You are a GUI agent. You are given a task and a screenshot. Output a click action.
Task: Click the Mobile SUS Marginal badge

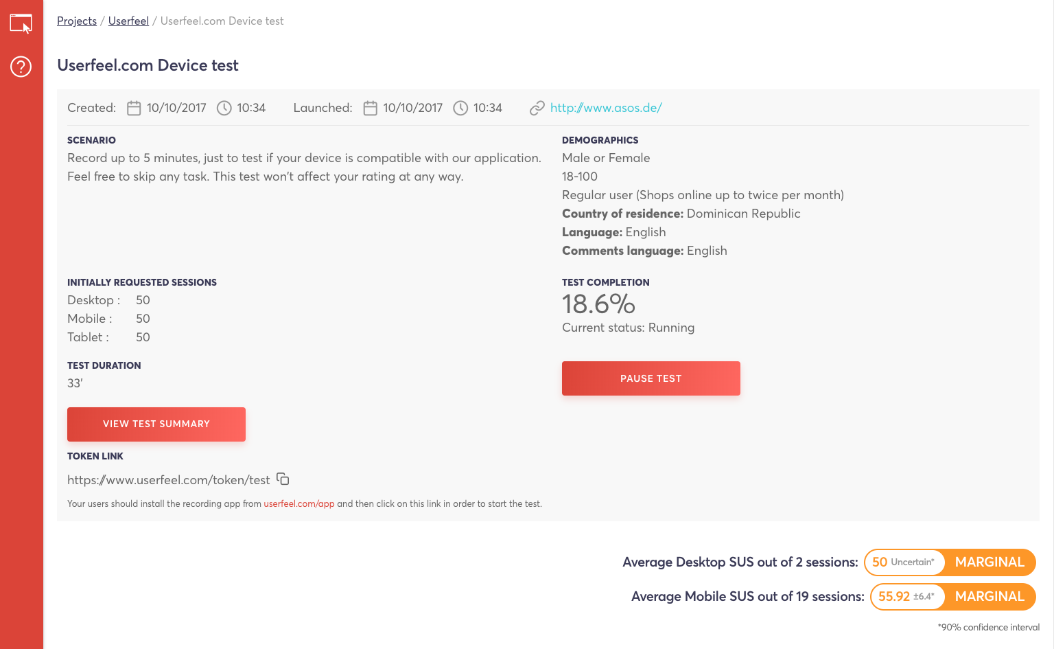(x=989, y=597)
